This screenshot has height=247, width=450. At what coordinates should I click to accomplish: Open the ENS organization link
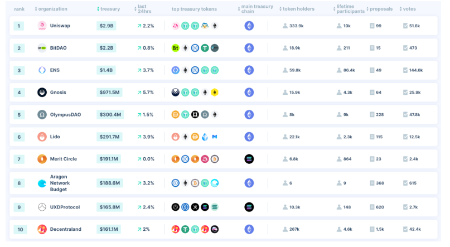pos(55,70)
